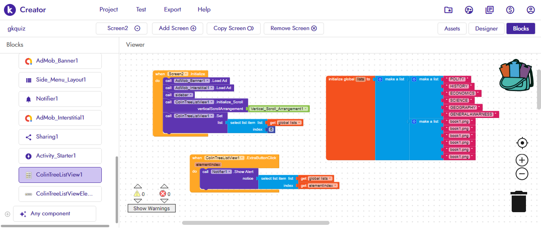This screenshot has height=228, width=541.
Task: Open the theme palette icon
Action: pyautogui.click(x=469, y=10)
